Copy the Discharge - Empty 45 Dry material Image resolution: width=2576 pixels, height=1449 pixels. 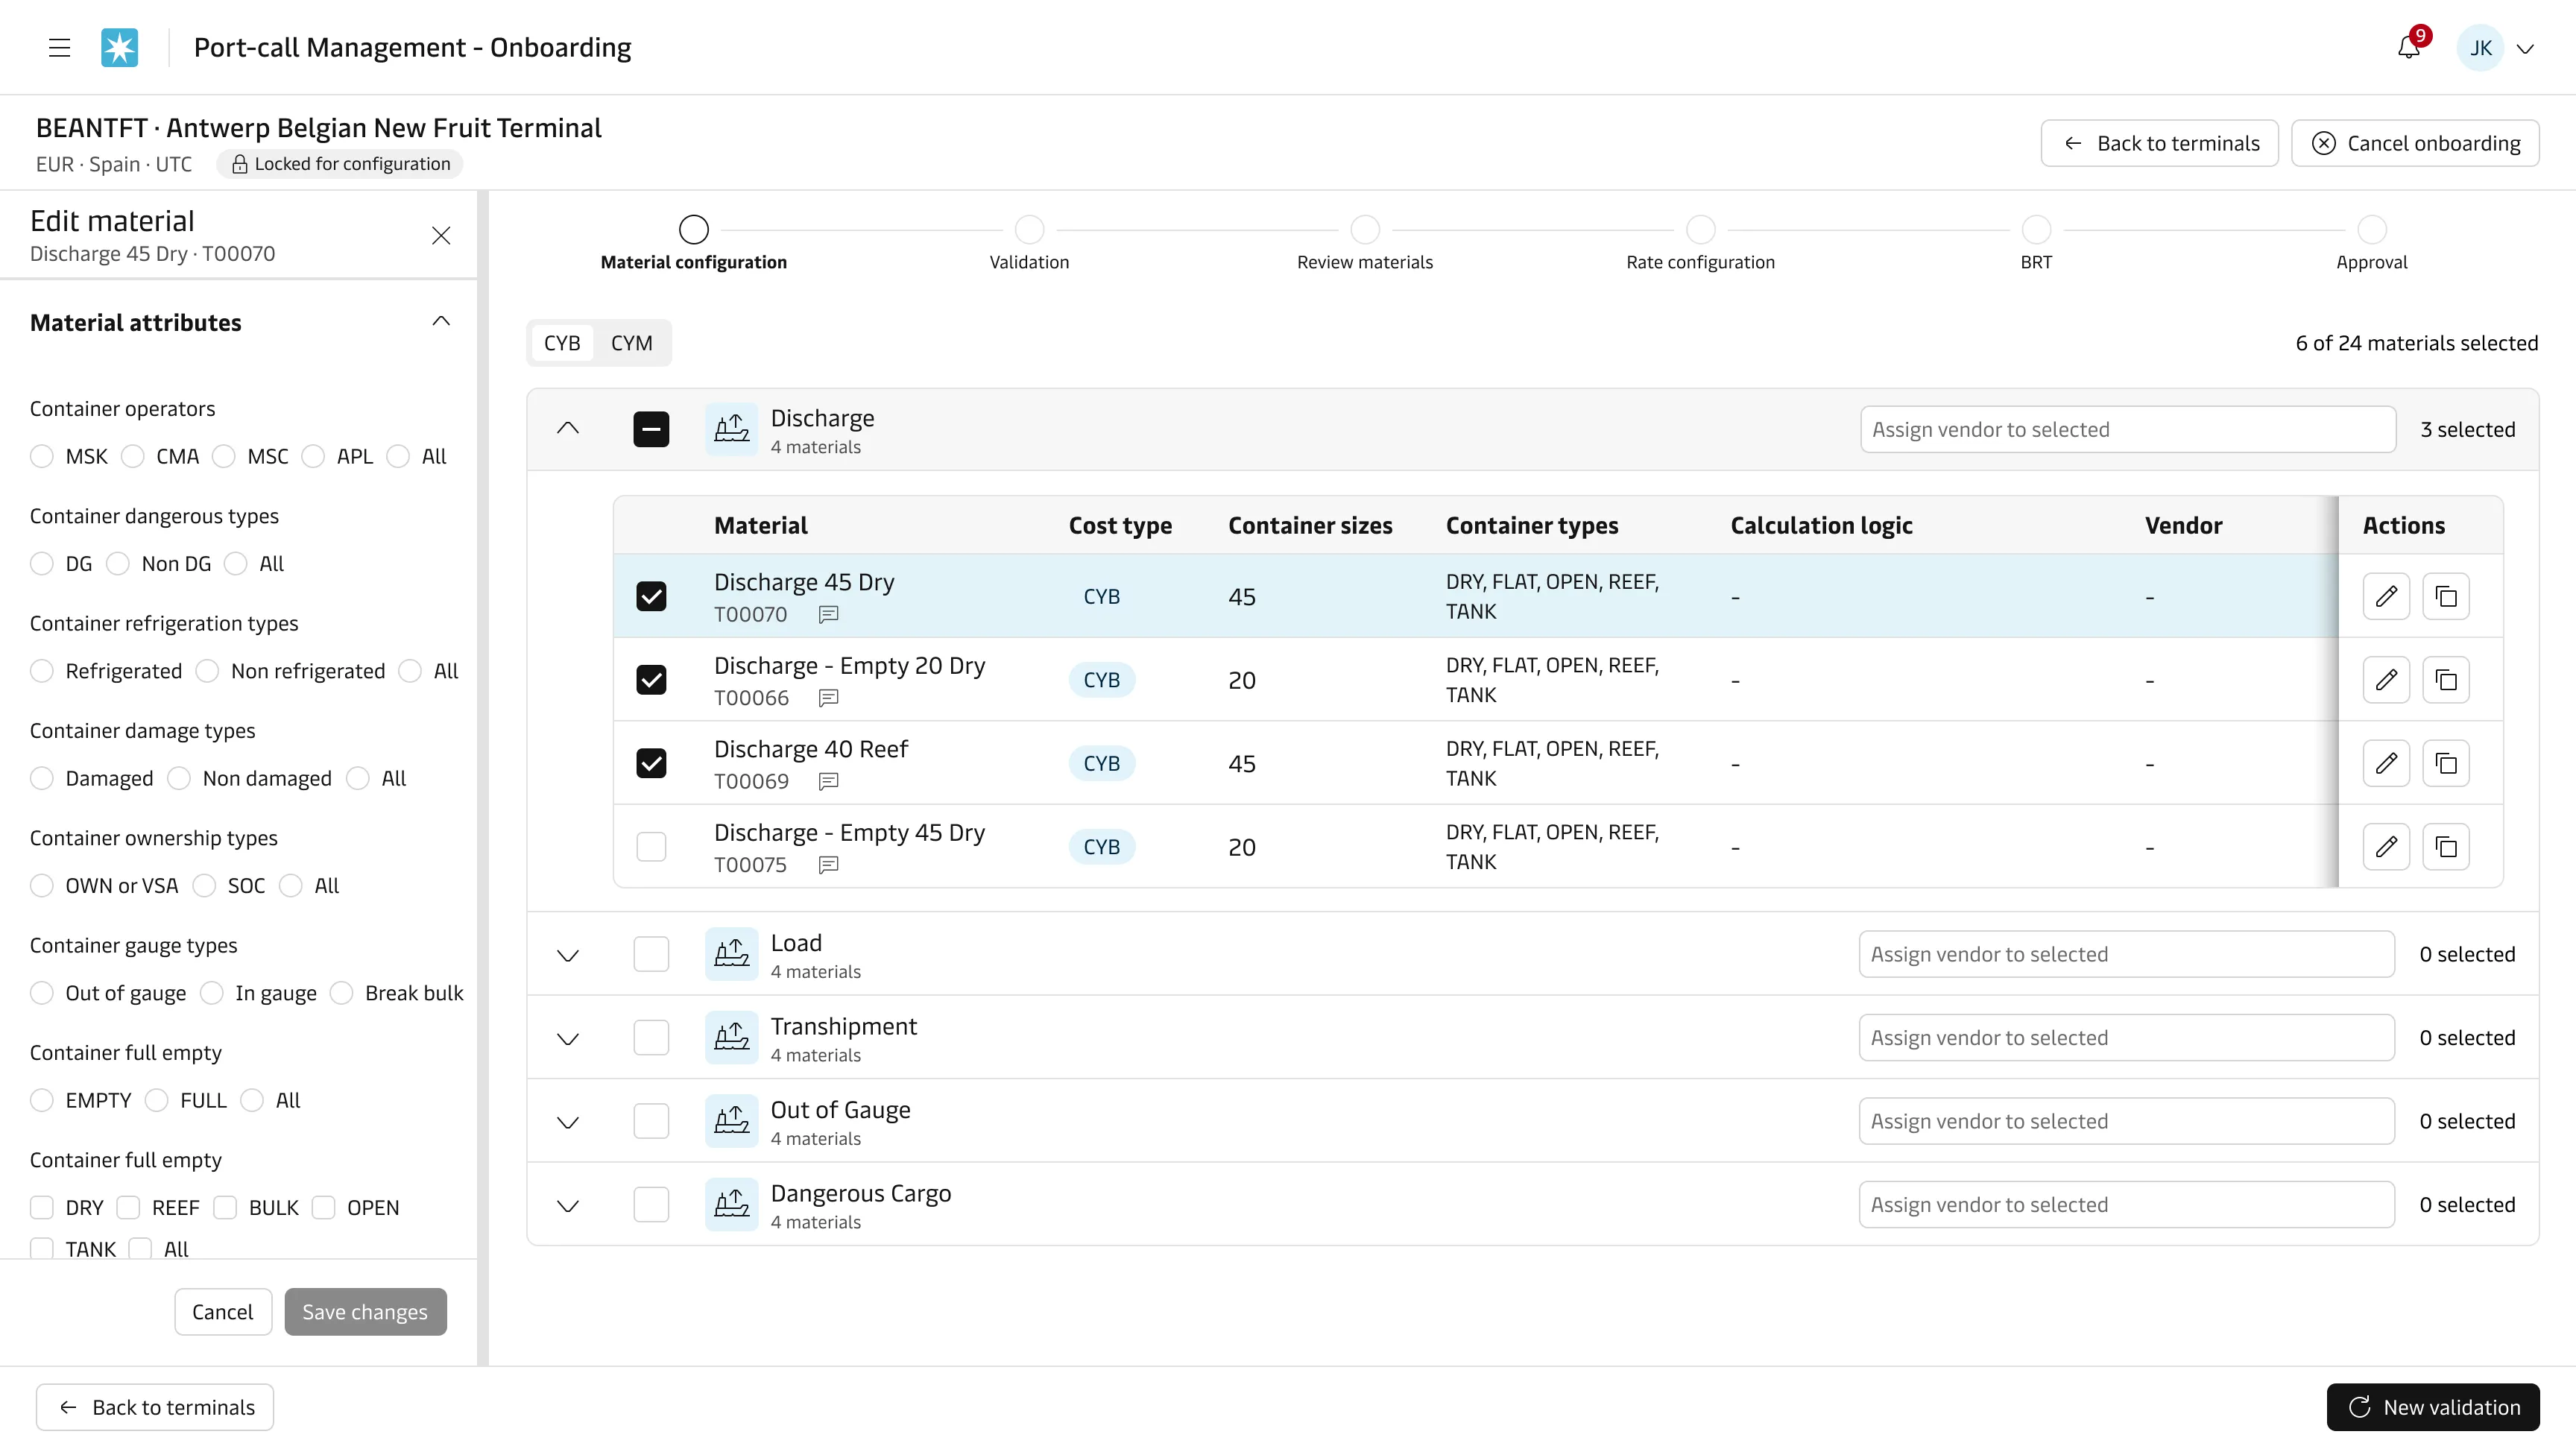pyautogui.click(x=2446, y=847)
